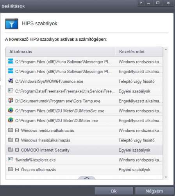Expand the Windows frissítőalkalmazás group

[17, 140]
